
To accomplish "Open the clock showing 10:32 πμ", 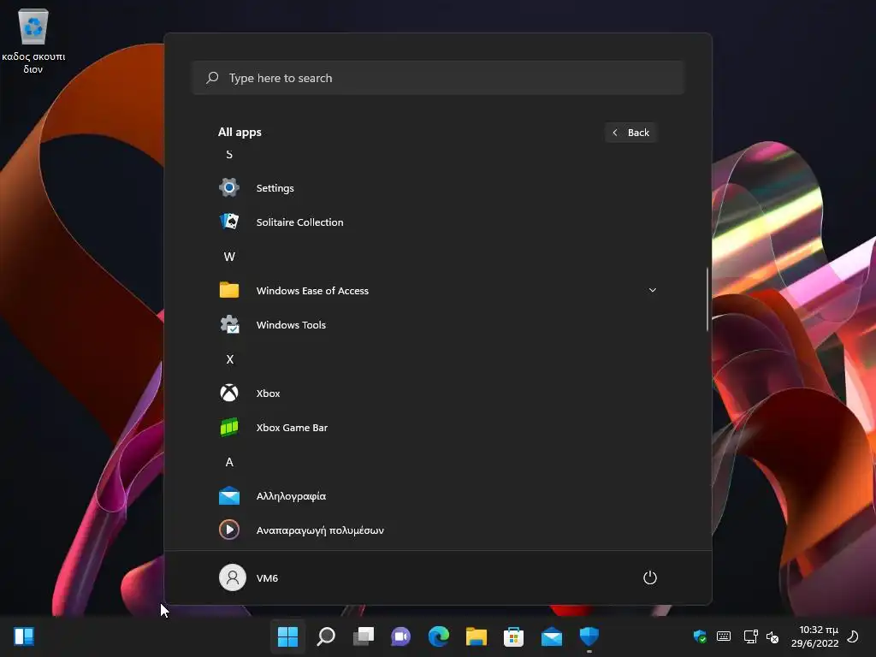I will pyautogui.click(x=815, y=636).
